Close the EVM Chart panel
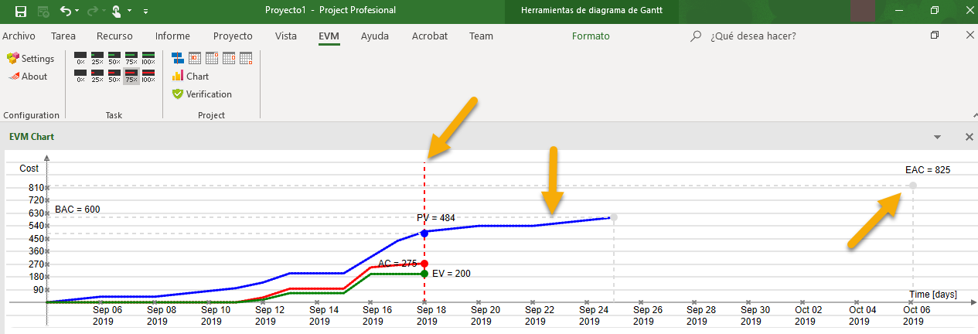Image resolution: width=978 pixels, height=334 pixels. (x=969, y=137)
